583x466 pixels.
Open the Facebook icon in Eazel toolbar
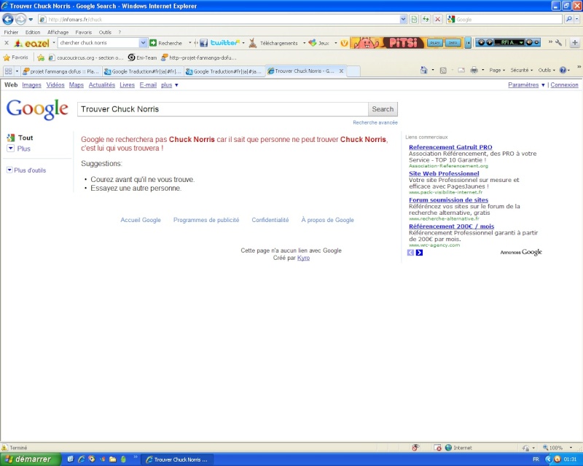pos(203,43)
